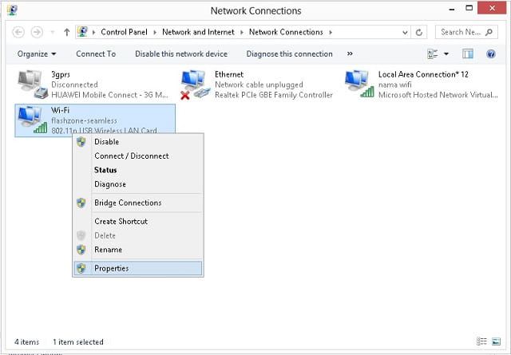
Task: Click Realtek PCIe GBE Family Controller text
Action: (x=274, y=95)
